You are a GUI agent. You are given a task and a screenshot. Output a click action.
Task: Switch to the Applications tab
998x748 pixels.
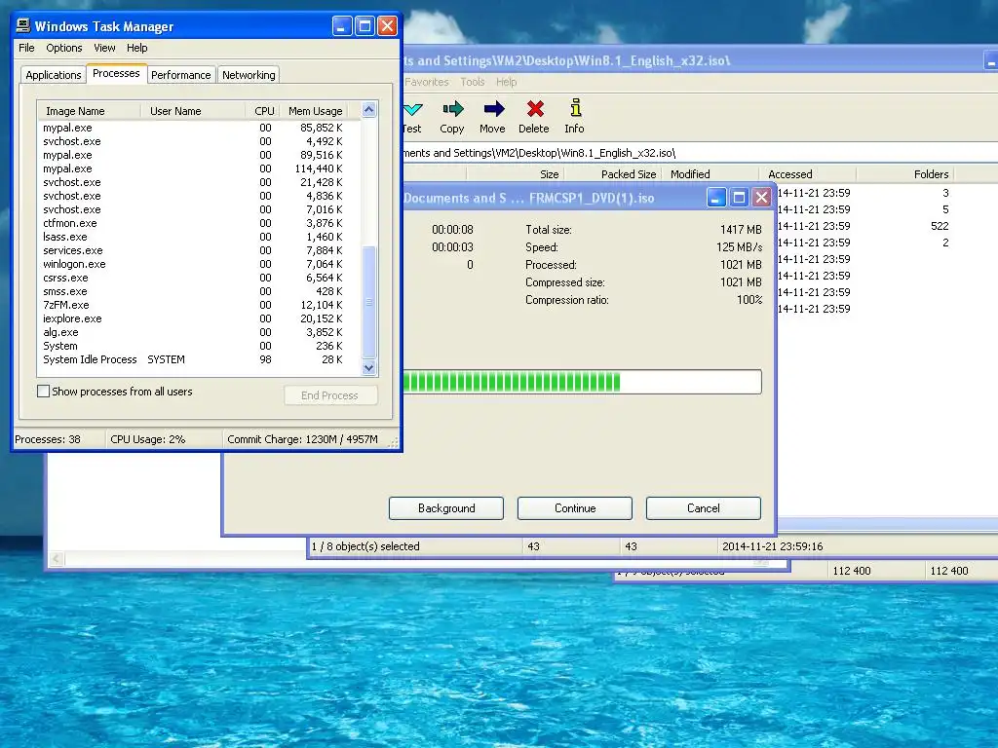point(54,75)
